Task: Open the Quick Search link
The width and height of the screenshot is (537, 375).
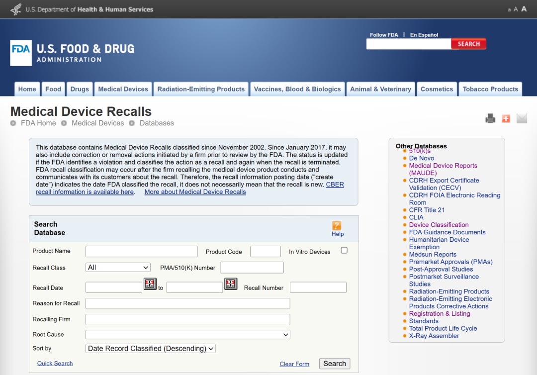Action: (x=55, y=364)
